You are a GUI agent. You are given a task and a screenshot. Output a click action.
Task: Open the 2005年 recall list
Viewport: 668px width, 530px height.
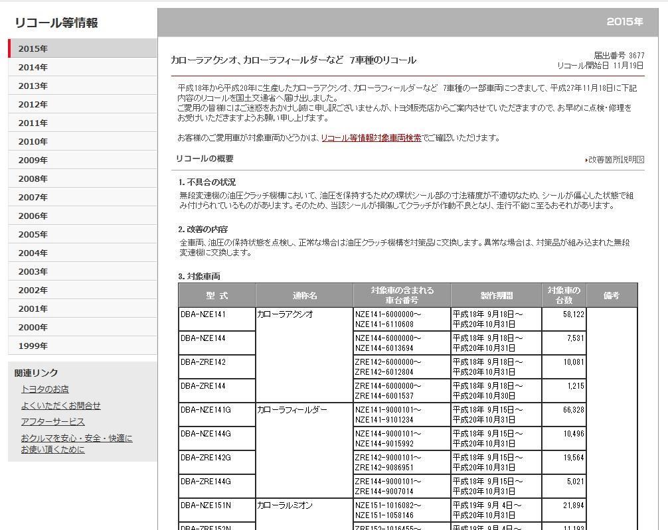click(x=82, y=234)
